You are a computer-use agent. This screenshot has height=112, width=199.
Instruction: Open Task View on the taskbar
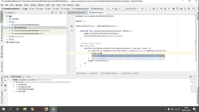click(x=17, y=109)
